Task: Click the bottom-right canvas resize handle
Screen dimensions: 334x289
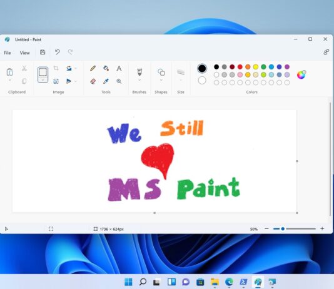Action: pos(297,213)
